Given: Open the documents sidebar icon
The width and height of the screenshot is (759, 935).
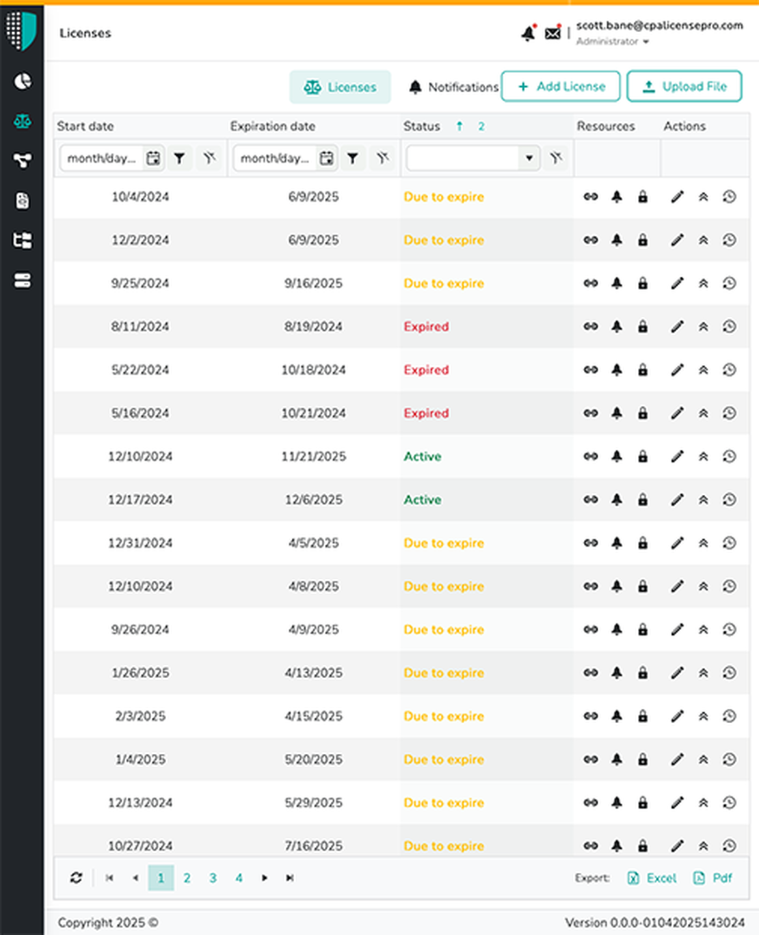Looking at the screenshot, I should click(x=23, y=200).
